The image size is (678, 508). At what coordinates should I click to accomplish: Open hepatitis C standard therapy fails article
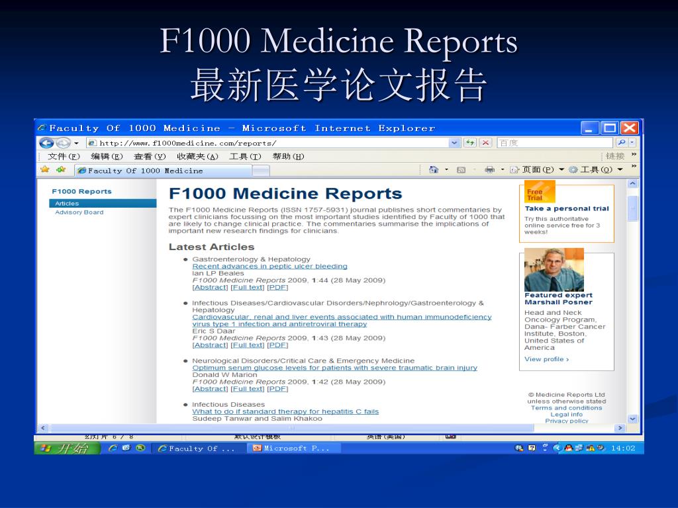pos(285,411)
